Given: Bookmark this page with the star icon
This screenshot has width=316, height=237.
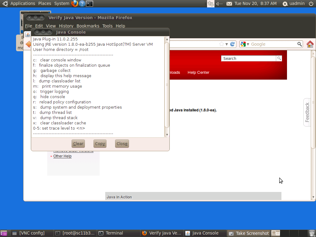Looking at the screenshot, I should [x=221, y=44].
